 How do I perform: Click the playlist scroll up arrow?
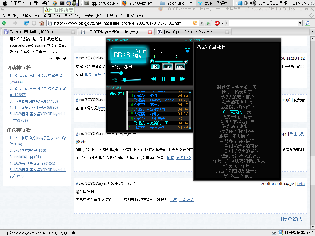190,92
